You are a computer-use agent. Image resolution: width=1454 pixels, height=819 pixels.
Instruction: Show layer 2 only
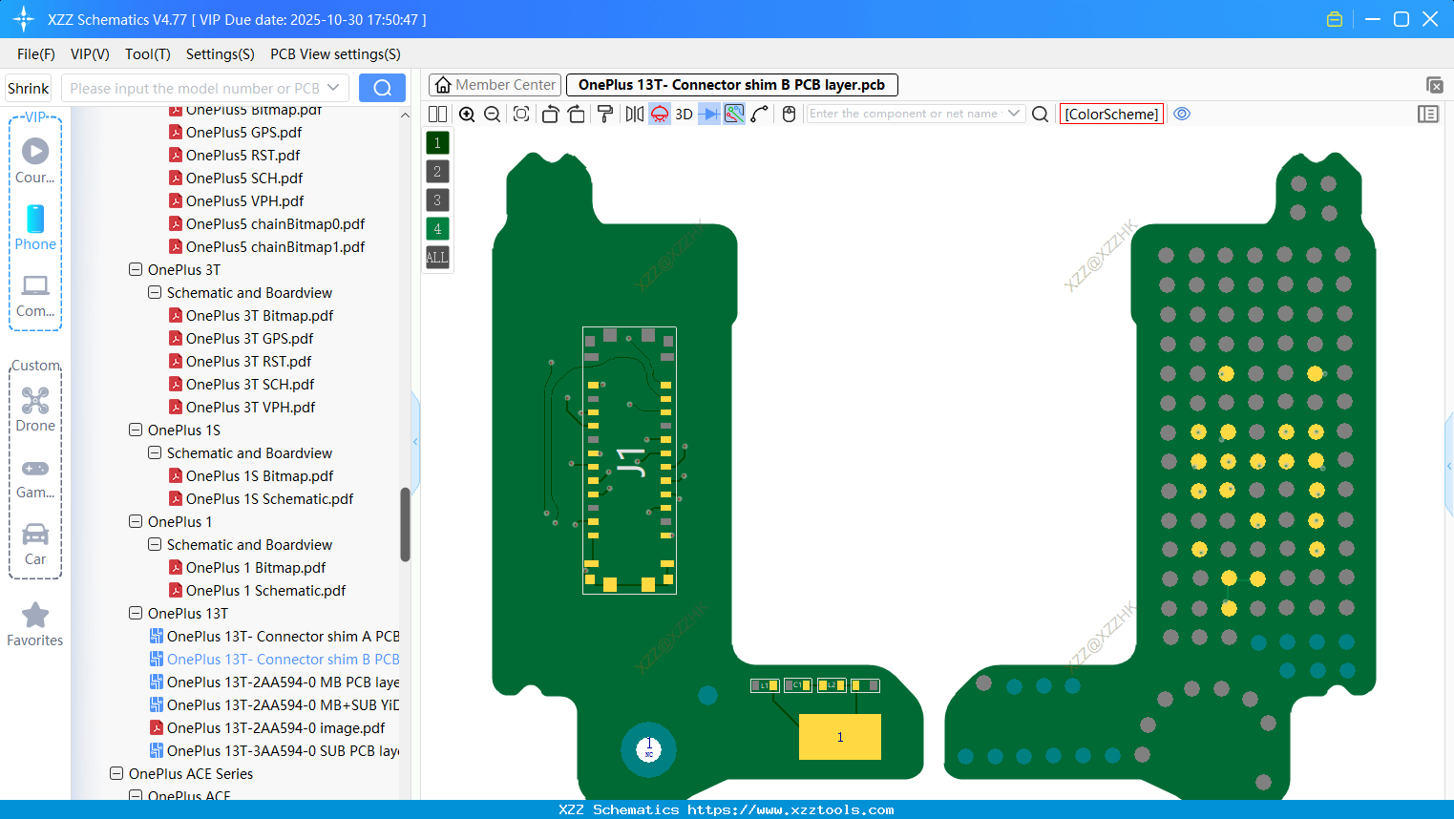(437, 171)
